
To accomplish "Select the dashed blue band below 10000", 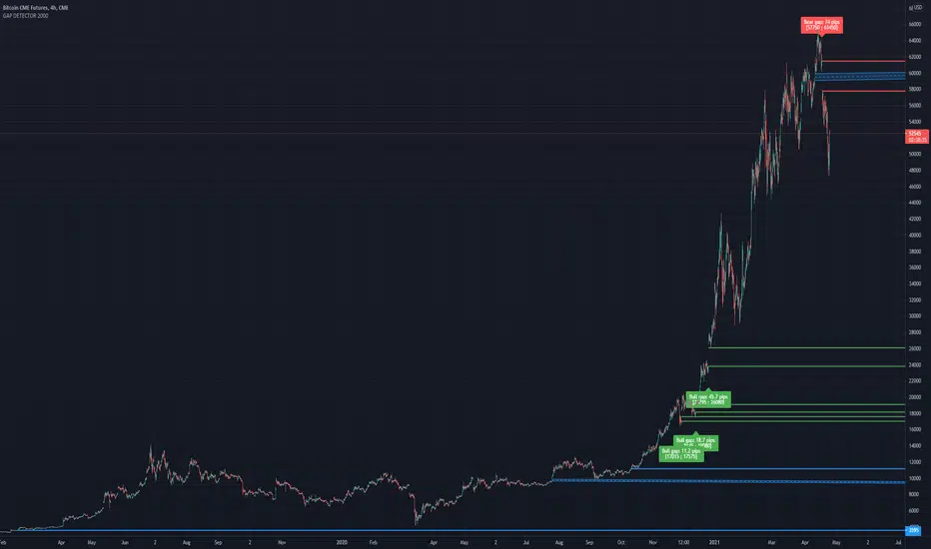I will click(728, 481).
